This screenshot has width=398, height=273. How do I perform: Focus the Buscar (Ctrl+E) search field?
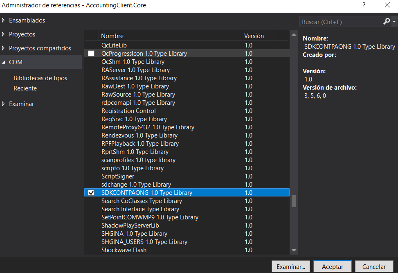click(341, 22)
